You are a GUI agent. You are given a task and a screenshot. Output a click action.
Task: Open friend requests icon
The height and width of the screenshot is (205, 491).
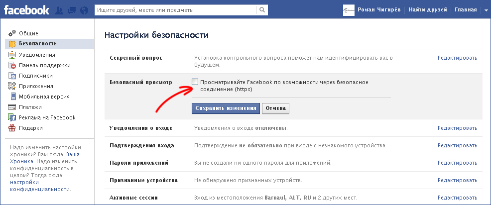coord(59,10)
